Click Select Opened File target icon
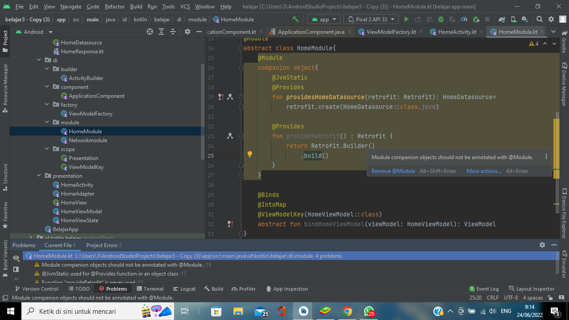The image size is (569, 320). [150, 32]
